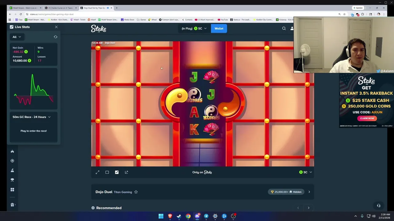This screenshot has height=221, width=394.
Task: Open the All filter dropdown in Live Stats
Action: point(17,37)
